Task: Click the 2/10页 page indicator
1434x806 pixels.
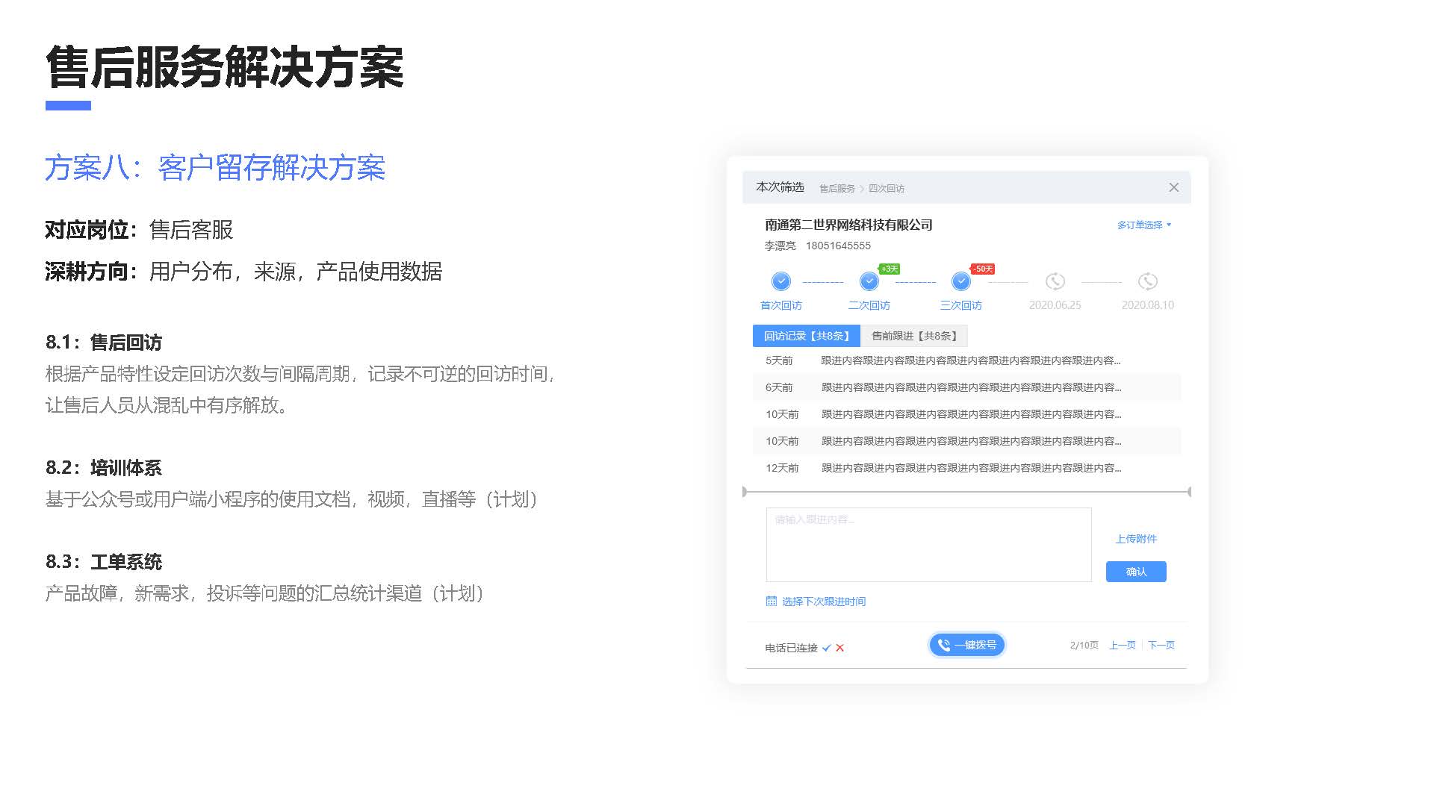Action: 1084,645
